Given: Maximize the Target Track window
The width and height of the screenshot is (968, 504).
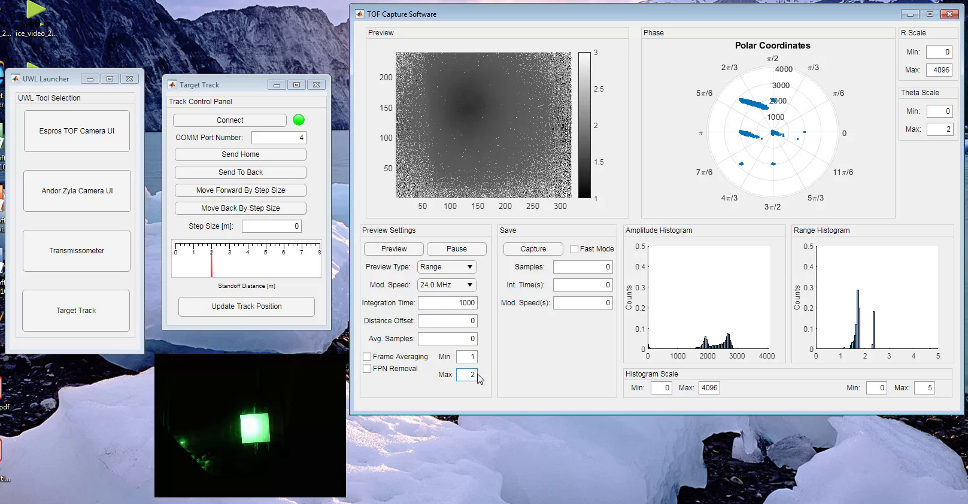Looking at the screenshot, I should click(x=296, y=85).
